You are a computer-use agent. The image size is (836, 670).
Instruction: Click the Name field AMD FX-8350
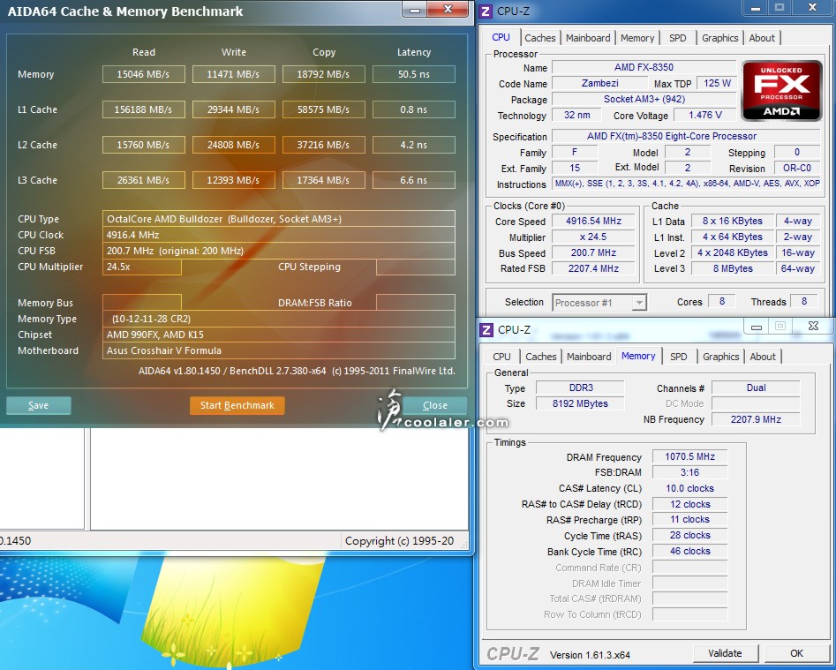point(644,67)
